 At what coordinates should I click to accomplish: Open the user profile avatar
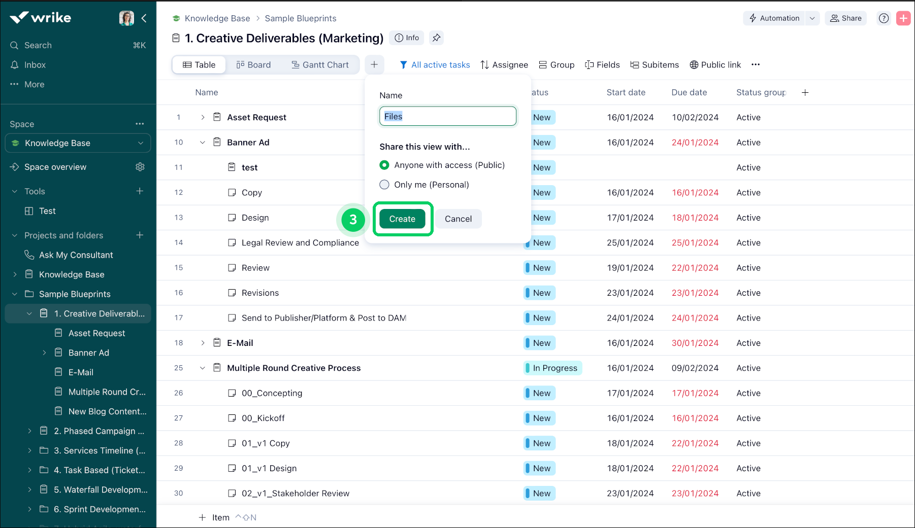point(126,18)
